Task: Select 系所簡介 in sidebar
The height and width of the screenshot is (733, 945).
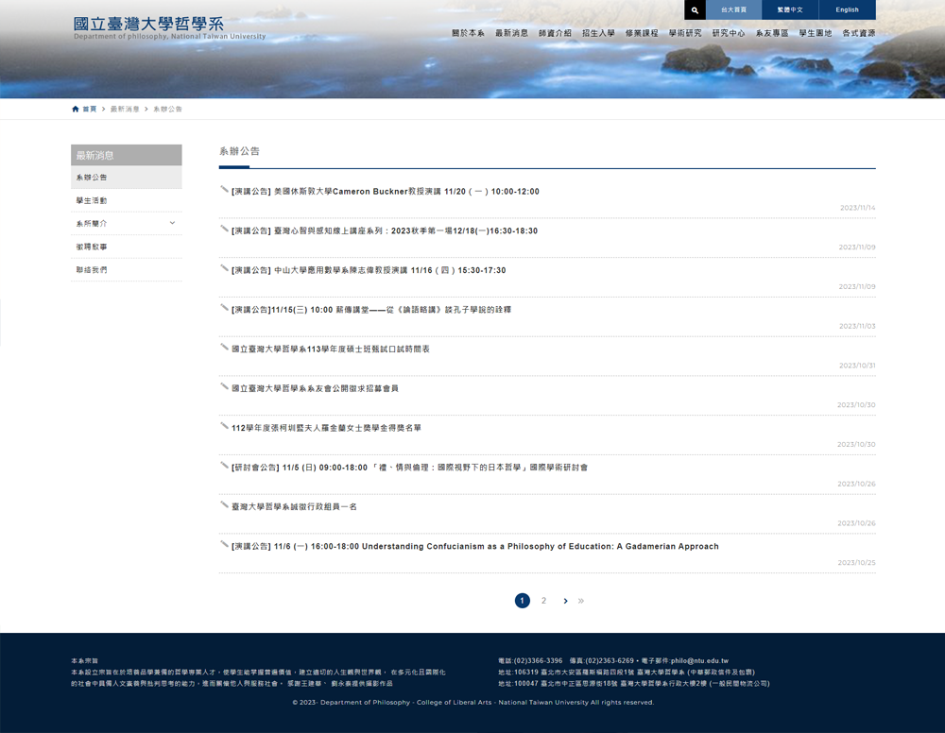Action: pos(126,224)
